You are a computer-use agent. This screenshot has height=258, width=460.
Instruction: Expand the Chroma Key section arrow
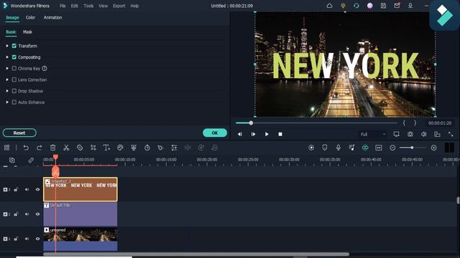(7, 69)
